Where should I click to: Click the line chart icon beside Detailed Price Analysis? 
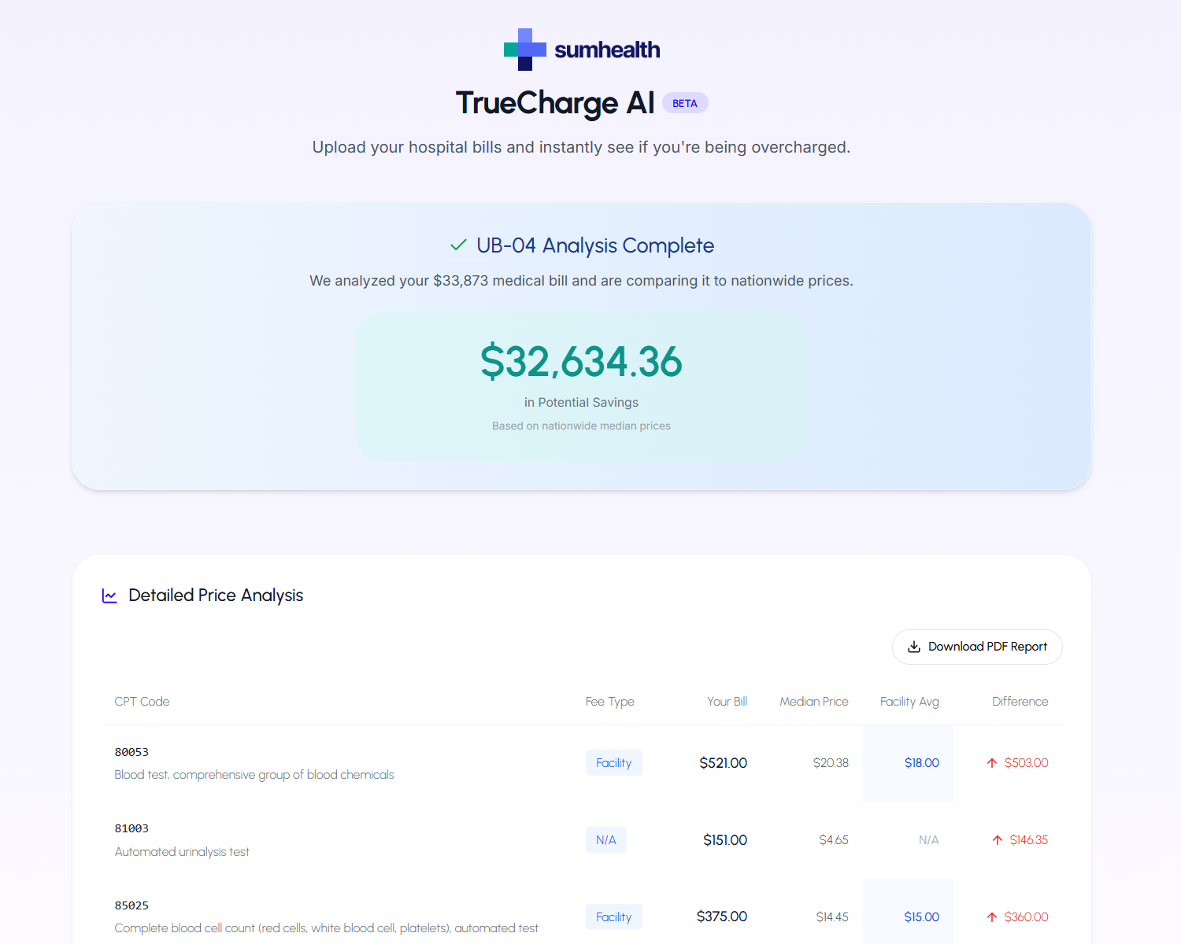pos(109,596)
